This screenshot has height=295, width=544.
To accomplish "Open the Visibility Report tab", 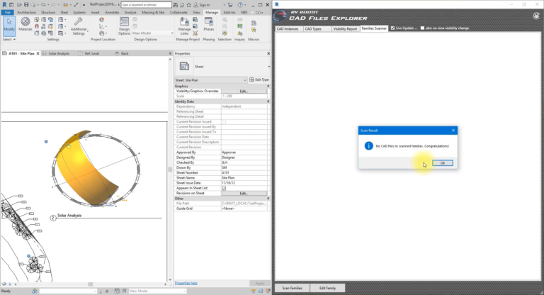I will point(345,29).
